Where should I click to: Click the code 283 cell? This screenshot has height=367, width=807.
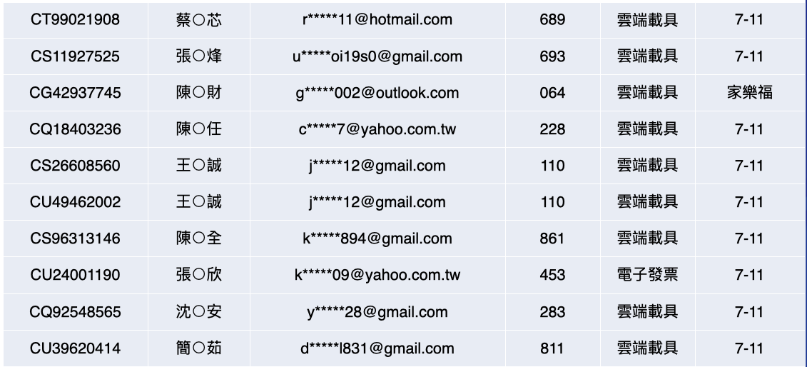pyautogui.click(x=552, y=312)
